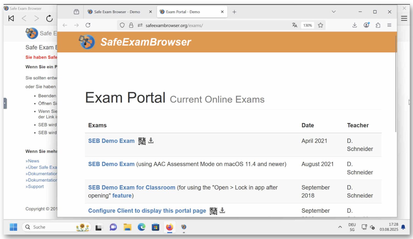Click the DEU SG language indicator
Image resolution: width=413 pixels, height=239 pixels.
coord(352,227)
